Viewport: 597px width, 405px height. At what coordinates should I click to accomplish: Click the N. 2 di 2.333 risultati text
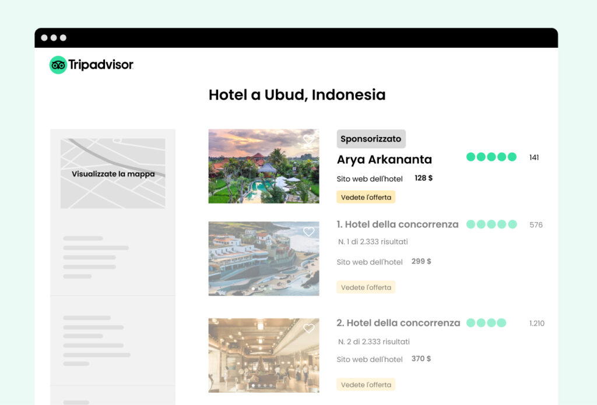[374, 342]
